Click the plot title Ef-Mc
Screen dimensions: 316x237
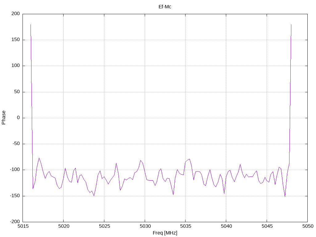[165, 7]
